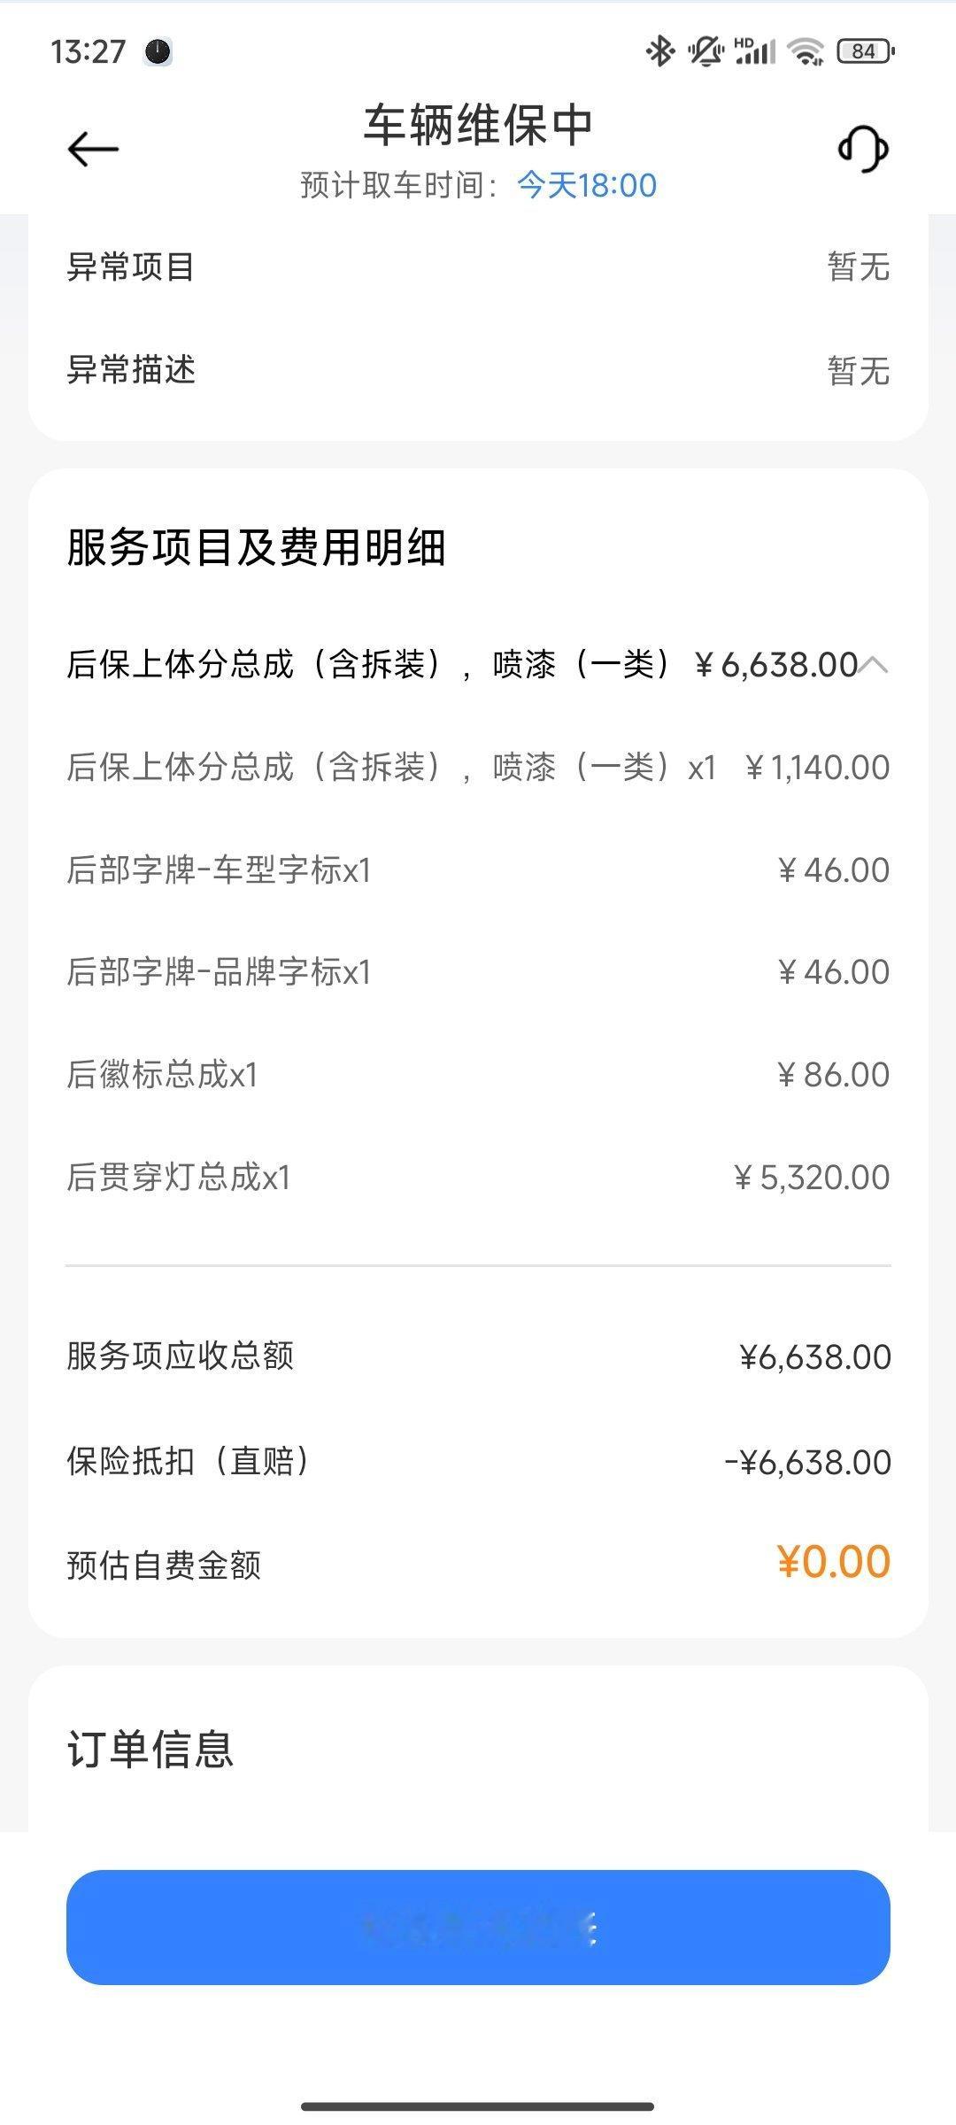Tap the 今天18:00 pickup time link
This screenshot has width=956, height=2125.
pyautogui.click(x=587, y=185)
